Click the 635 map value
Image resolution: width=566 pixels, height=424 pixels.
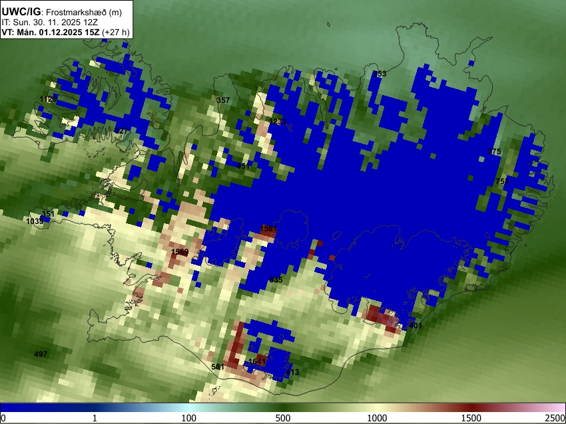point(276,280)
